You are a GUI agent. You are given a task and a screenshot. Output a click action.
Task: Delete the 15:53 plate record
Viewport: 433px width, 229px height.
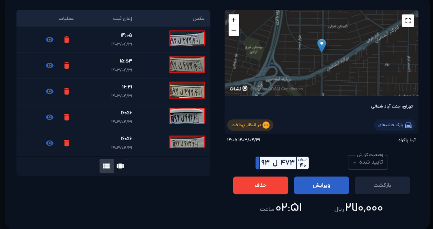(x=67, y=65)
